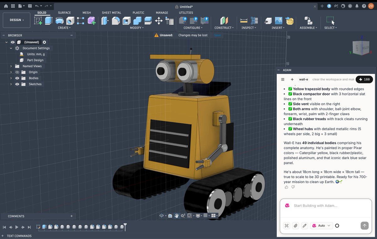377x239 pixels.
Task: Select the Combine tool
Action: [x=137, y=21]
